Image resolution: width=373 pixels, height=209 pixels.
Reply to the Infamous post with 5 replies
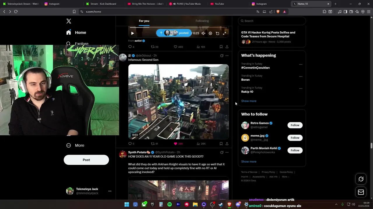point(131,144)
